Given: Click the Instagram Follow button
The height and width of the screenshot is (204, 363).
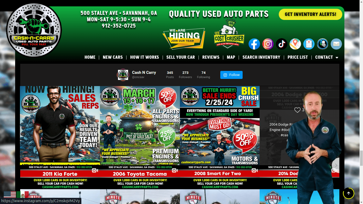Looking at the screenshot, I should click(231, 75).
